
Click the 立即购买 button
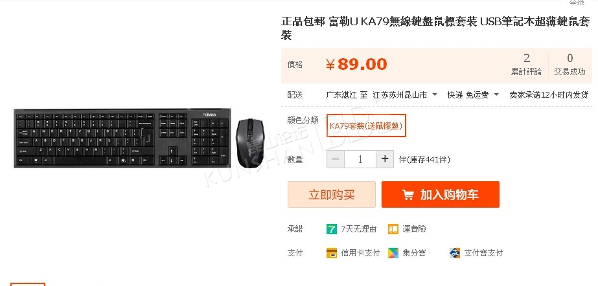(x=332, y=195)
